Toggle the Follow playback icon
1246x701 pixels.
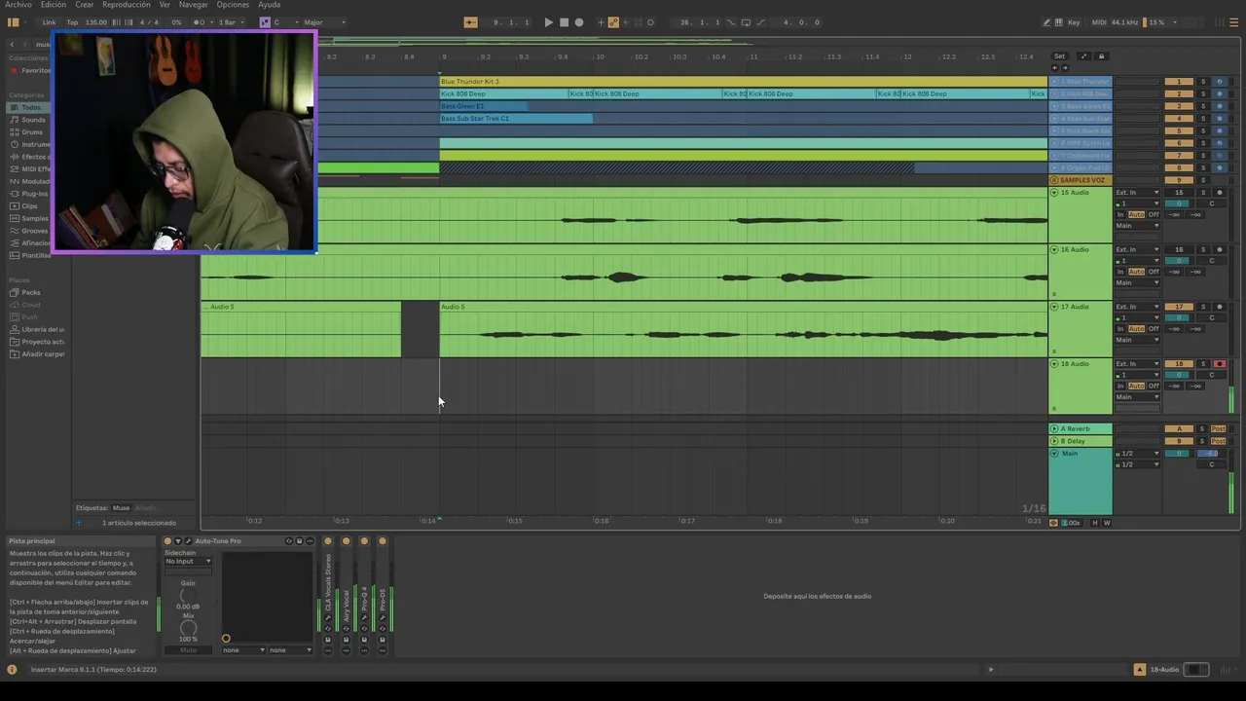471,22
